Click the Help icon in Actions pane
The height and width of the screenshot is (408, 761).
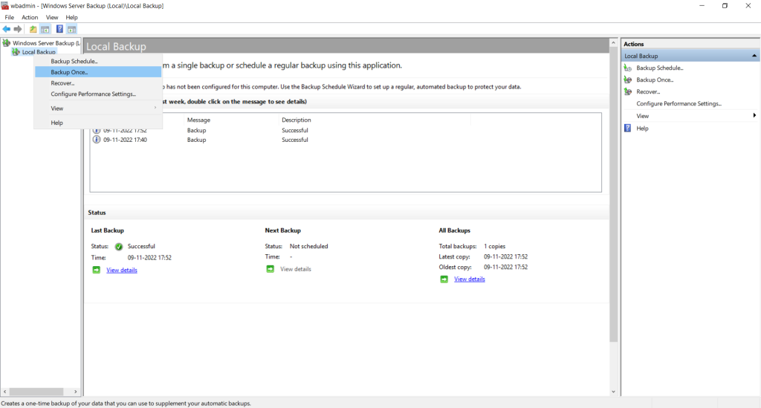[627, 128]
